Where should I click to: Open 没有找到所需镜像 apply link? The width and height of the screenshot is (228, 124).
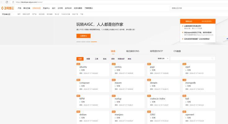pyautogui.click(x=197, y=39)
